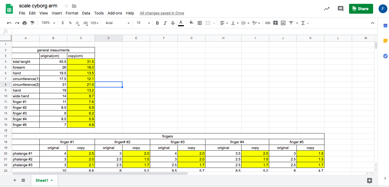Screen dimensions: 389x187
Task: Open the Arial font dropdown
Action: [x=118, y=23]
